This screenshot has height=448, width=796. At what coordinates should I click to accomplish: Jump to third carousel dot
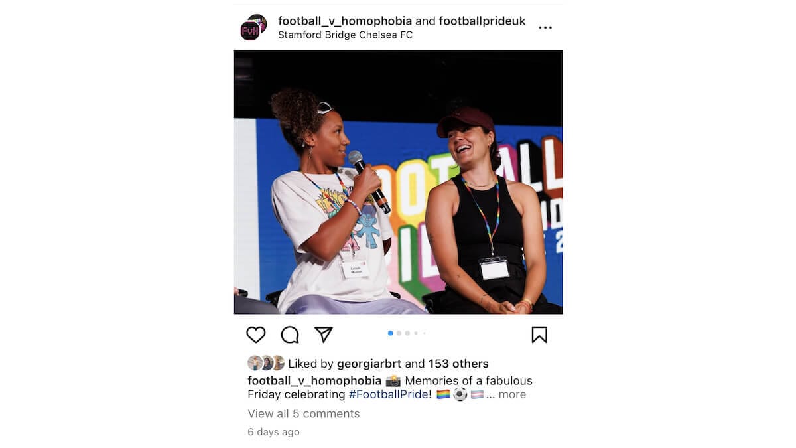pyautogui.click(x=407, y=333)
